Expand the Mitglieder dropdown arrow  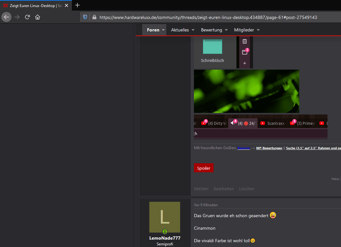258,30
